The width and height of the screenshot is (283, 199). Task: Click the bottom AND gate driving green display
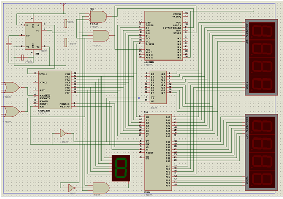[x=101, y=188]
